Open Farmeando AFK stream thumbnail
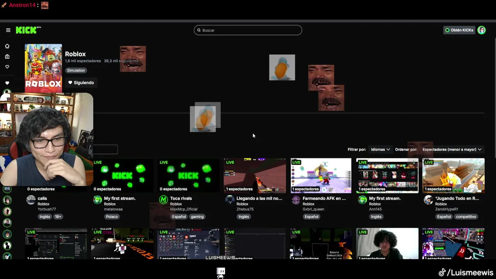Image resolution: width=496 pixels, height=279 pixels. pyautogui.click(x=321, y=175)
